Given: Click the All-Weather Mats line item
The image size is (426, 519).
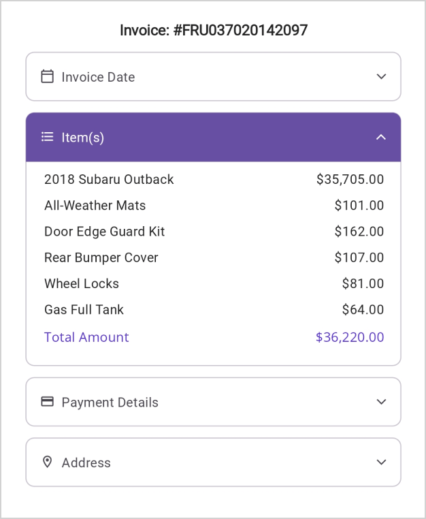Looking at the screenshot, I should 95,206.
